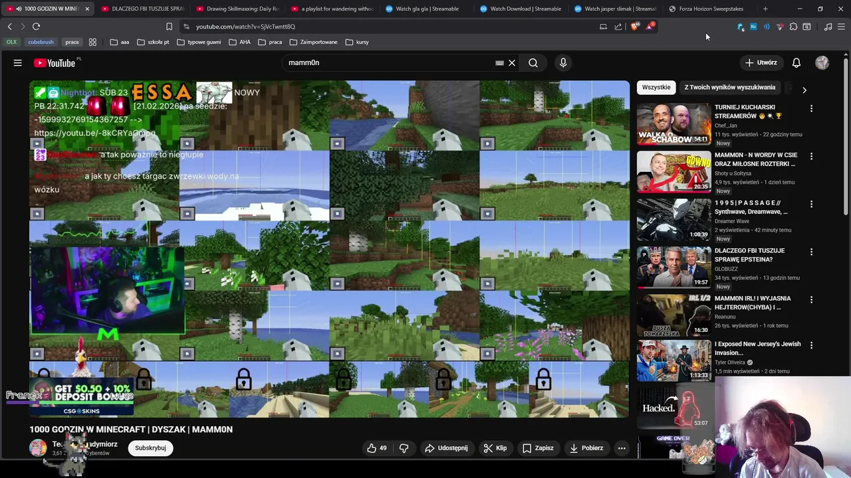Open the AHA bookmarks folder
This screenshot has height=478, width=851.
pos(239,42)
